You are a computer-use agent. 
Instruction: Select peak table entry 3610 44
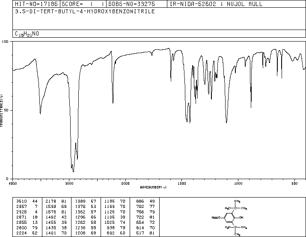27,201
